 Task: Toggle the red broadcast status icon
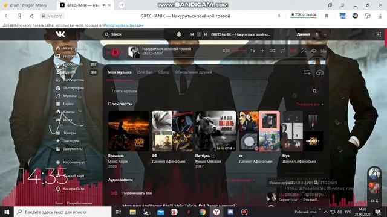coord(293,51)
